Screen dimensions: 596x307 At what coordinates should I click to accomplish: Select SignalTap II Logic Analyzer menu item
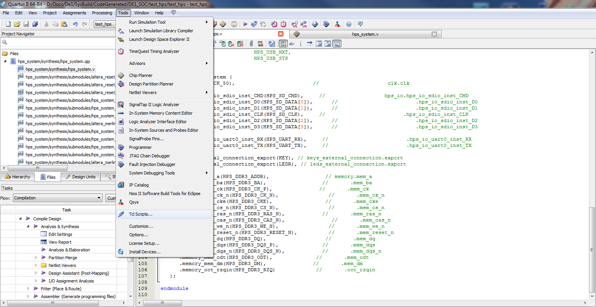coord(154,105)
